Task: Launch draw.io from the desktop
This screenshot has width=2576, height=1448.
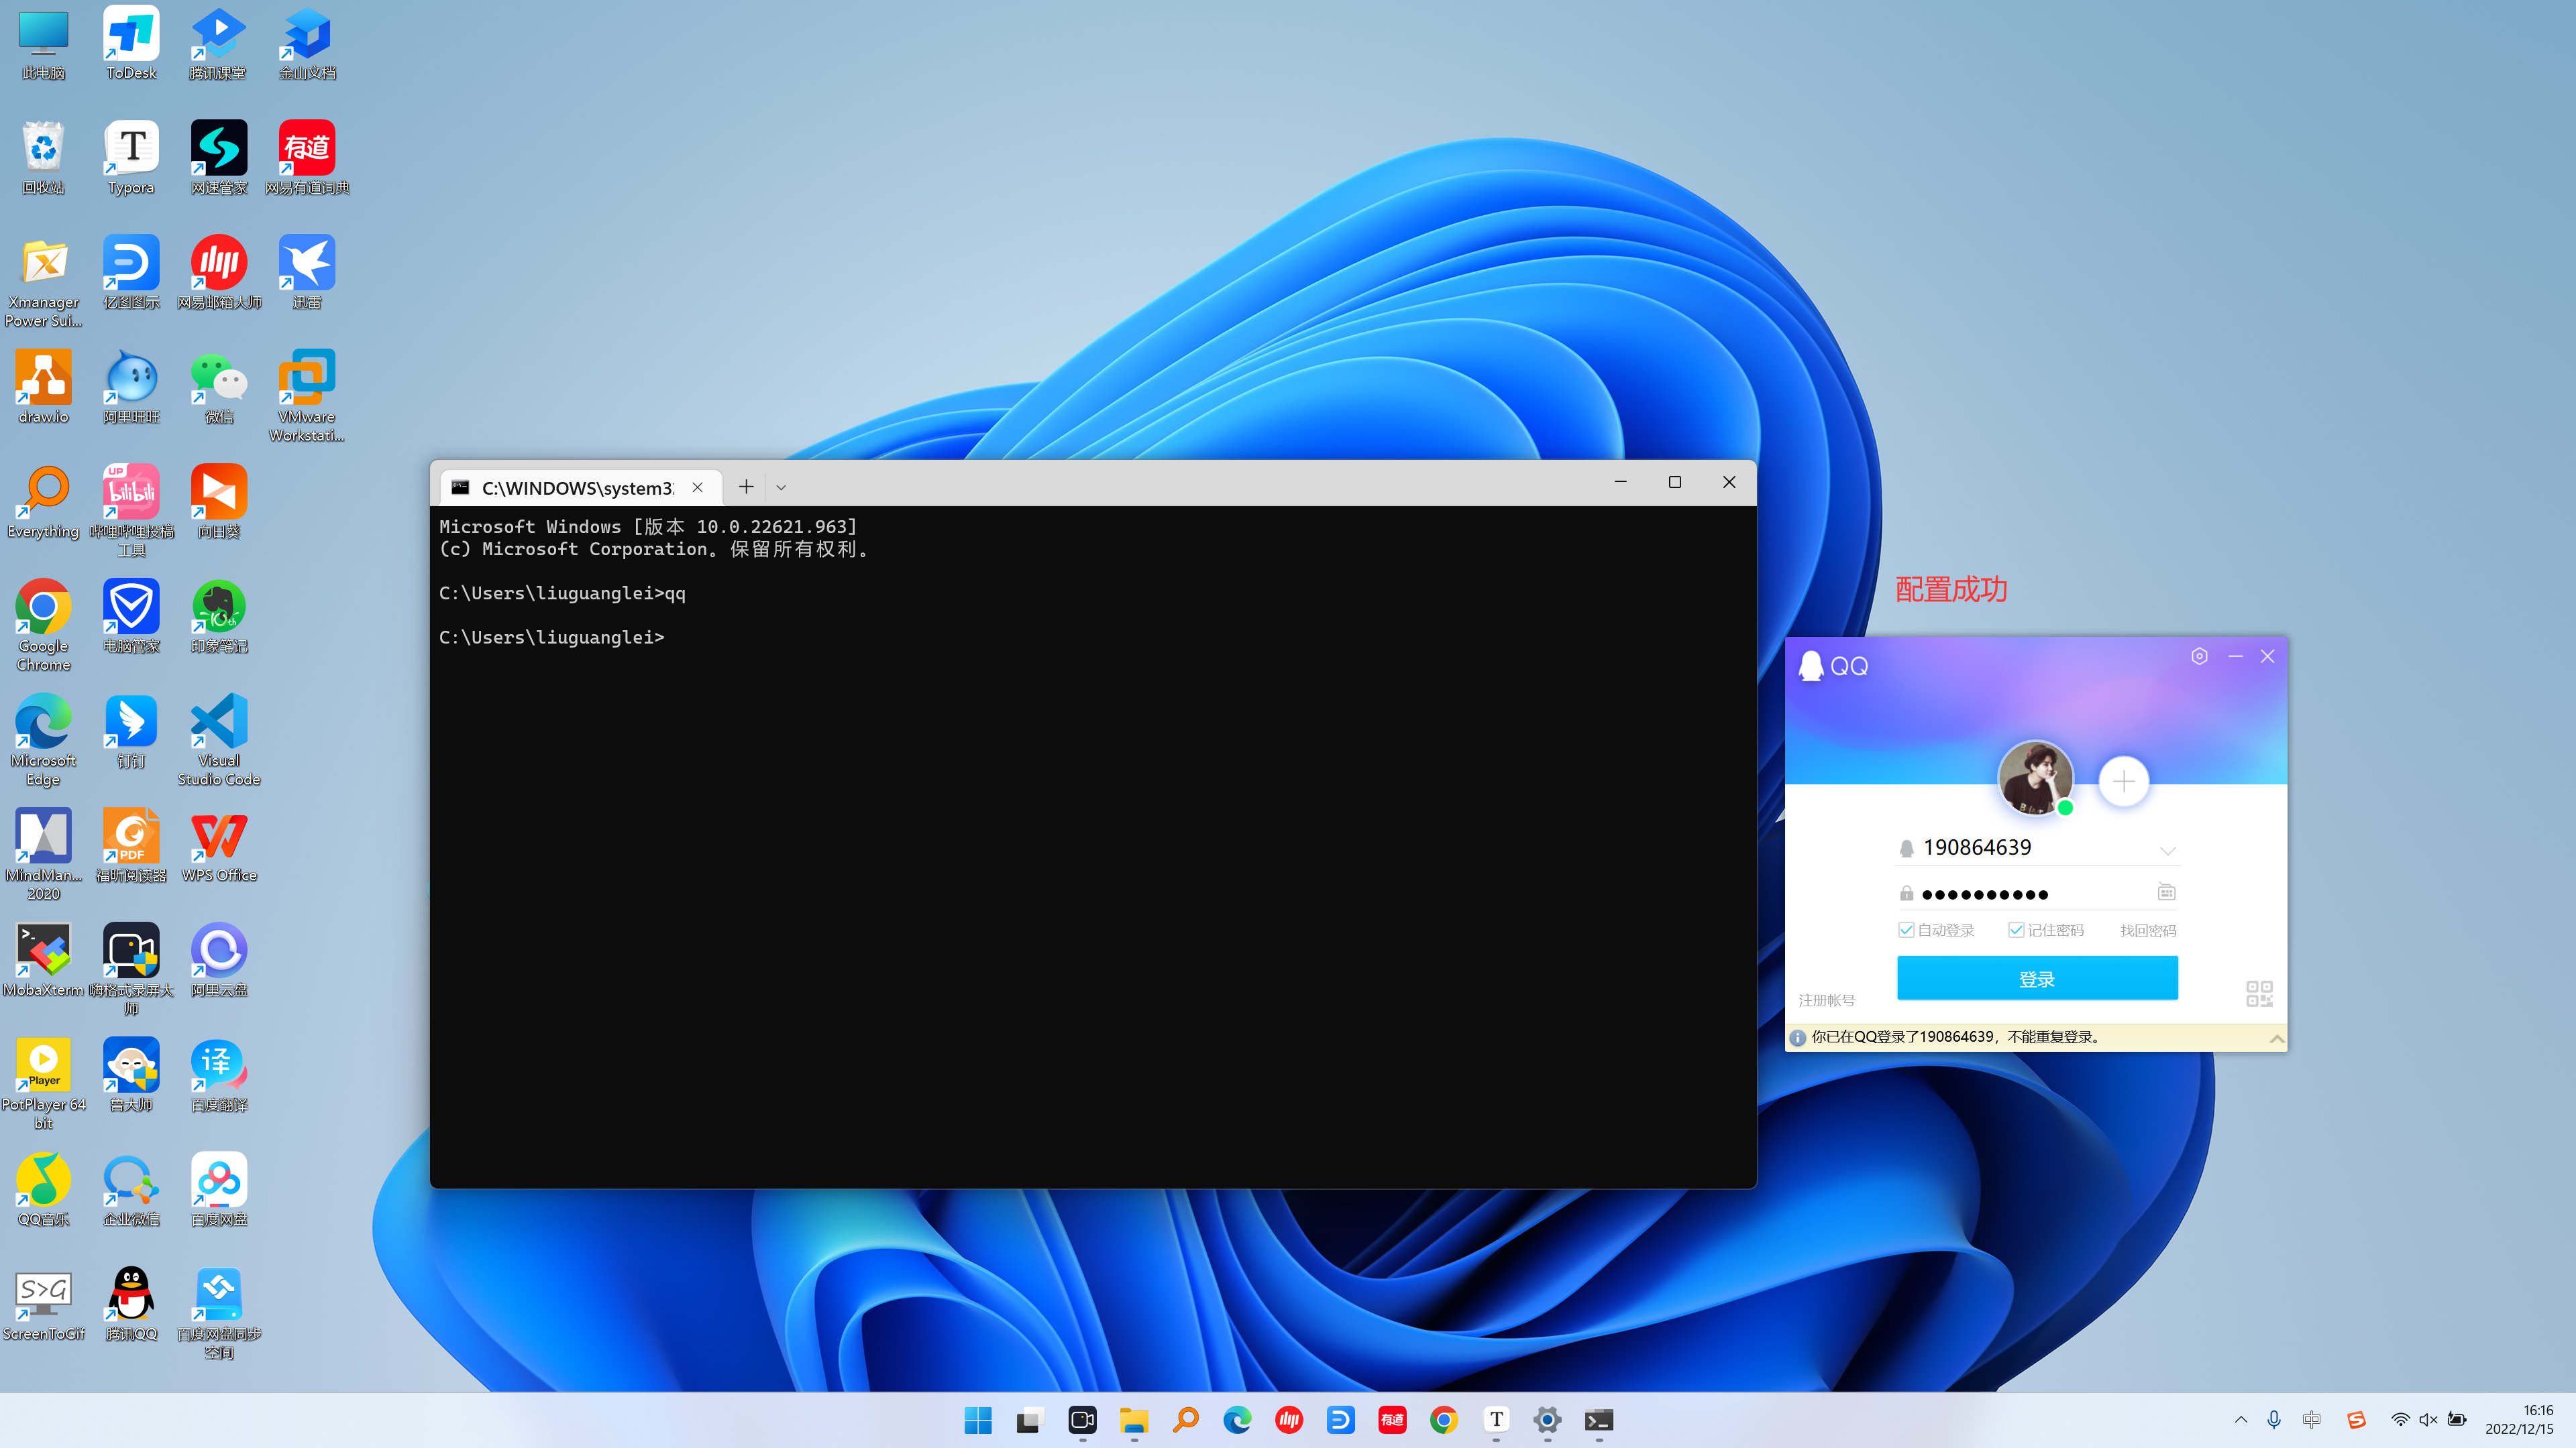Action: (x=43, y=387)
